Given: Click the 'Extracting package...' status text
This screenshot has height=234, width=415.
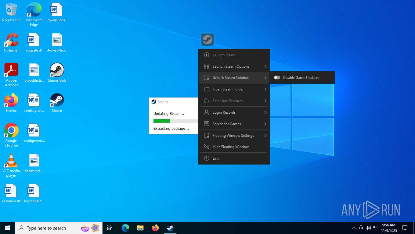Looking at the screenshot, I should click(171, 129).
